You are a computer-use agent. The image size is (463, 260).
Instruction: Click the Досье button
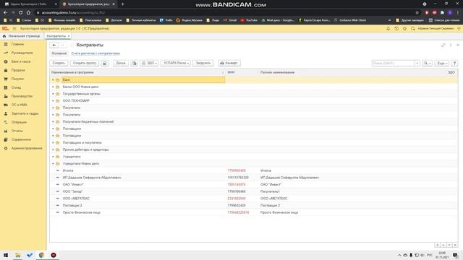click(x=121, y=63)
